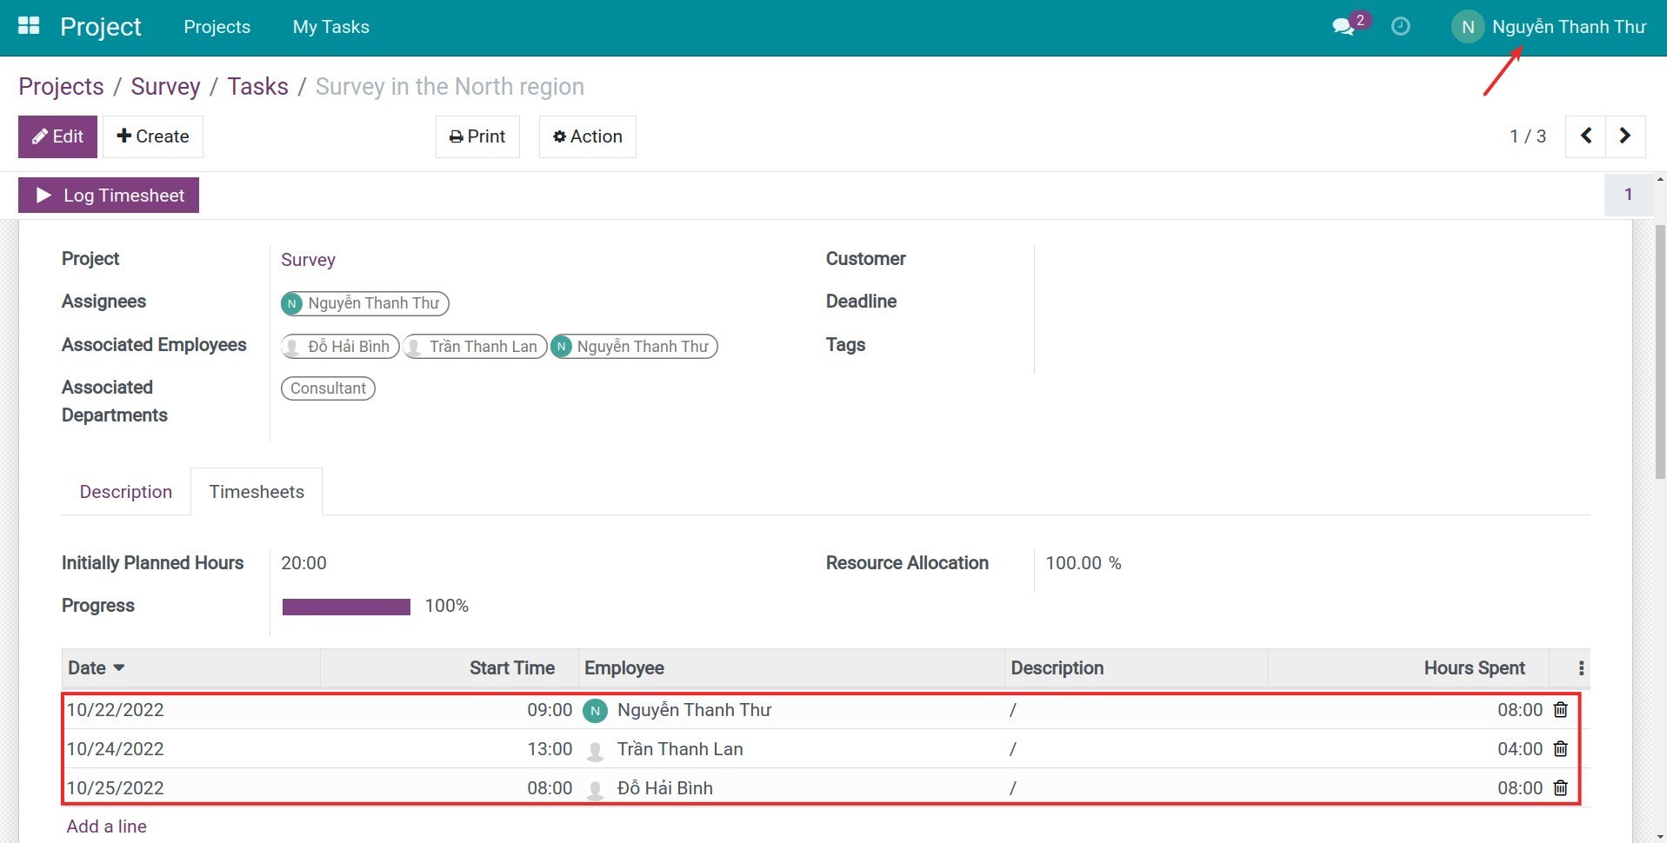
Task: Toggle Date column sort order
Action: tap(96, 667)
